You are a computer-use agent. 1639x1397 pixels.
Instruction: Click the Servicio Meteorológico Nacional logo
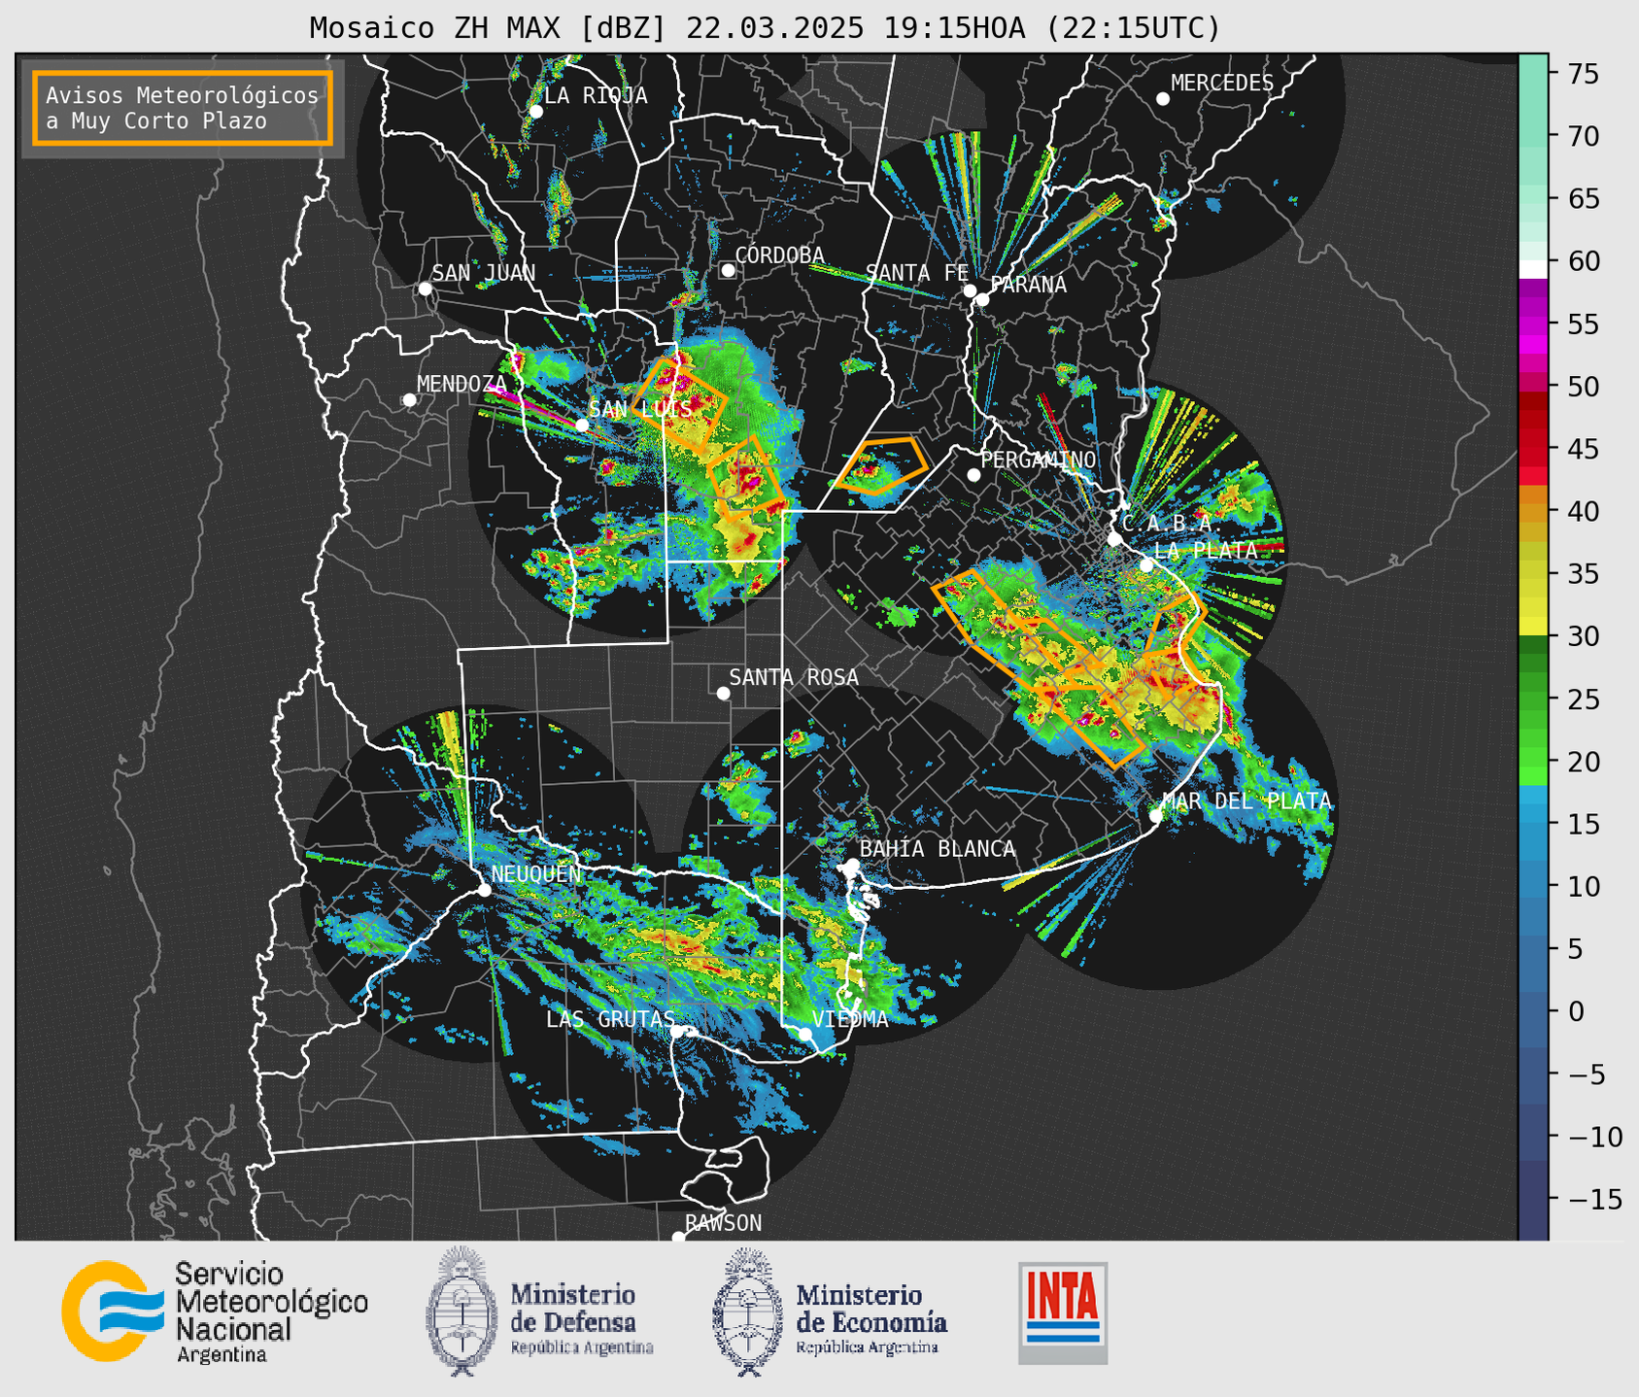coord(215,1312)
